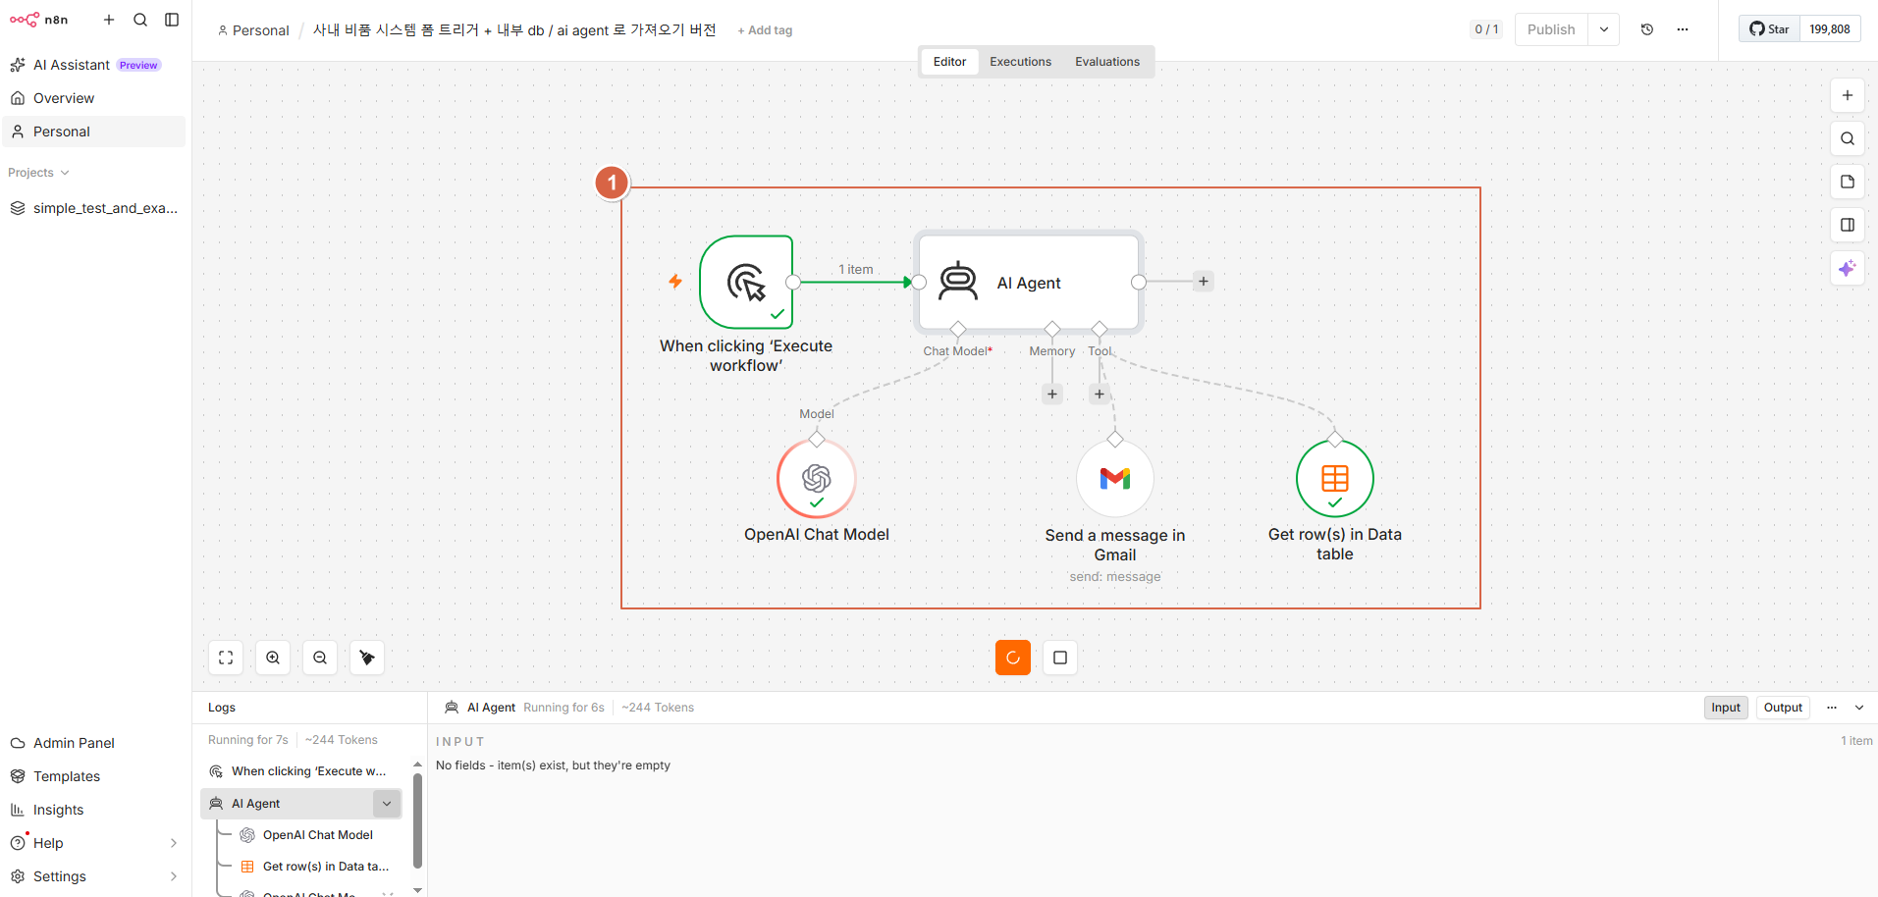Toggle the left sidebar collapse icon
Screen dimensions: 1878x897
pyautogui.click(x=172, y=20)
